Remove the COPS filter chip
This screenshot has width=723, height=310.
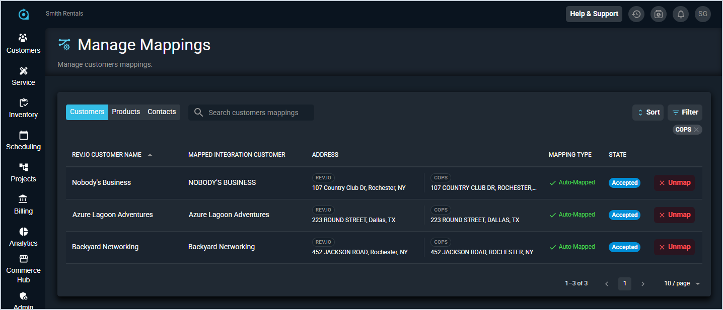click(696, 130)
